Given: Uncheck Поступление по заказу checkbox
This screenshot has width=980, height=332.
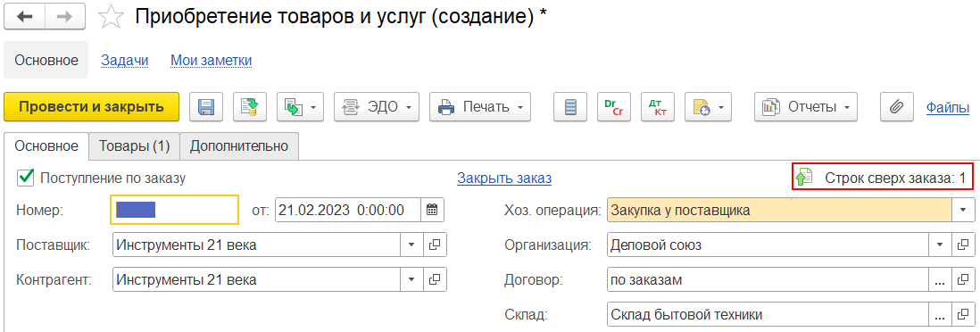Looking at the screenshot, I should tap(26, 178).
